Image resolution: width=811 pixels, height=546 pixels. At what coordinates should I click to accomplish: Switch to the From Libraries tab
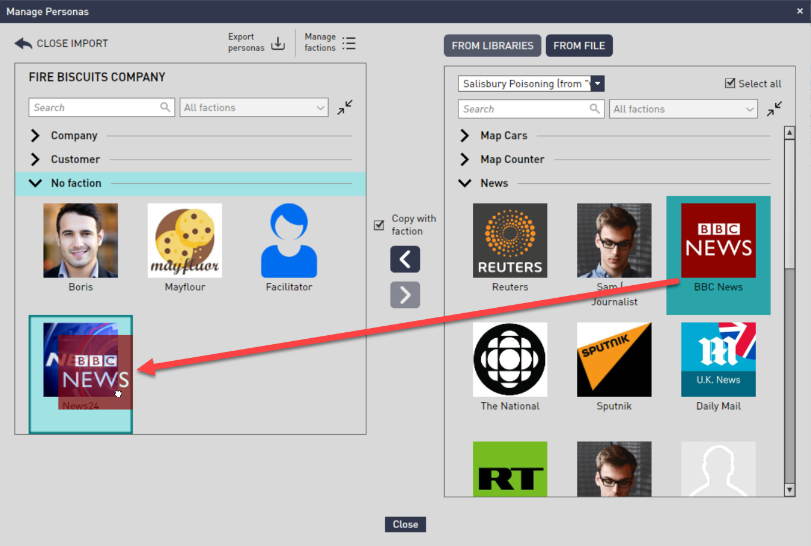pos(492,45)
